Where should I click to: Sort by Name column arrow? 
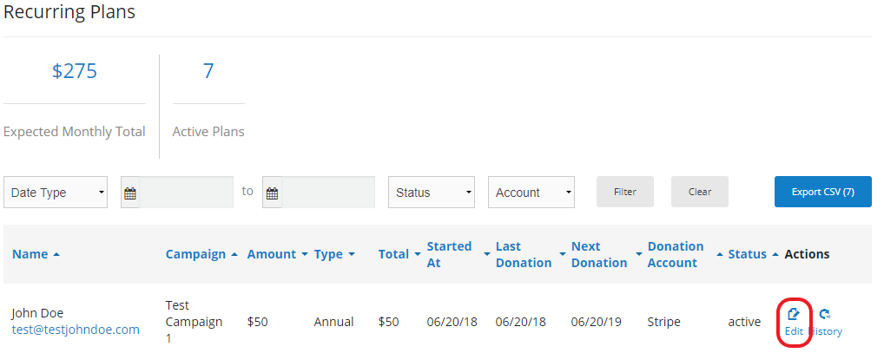coord(56,254)
